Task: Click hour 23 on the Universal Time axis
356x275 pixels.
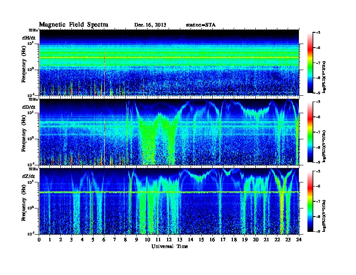Action: point(288,240)
